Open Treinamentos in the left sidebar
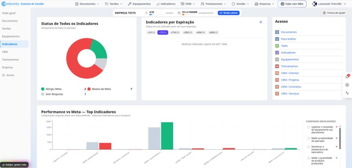 point(11,60)
